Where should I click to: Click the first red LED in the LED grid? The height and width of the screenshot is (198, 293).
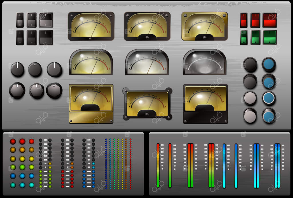click(x=13, y=141)
